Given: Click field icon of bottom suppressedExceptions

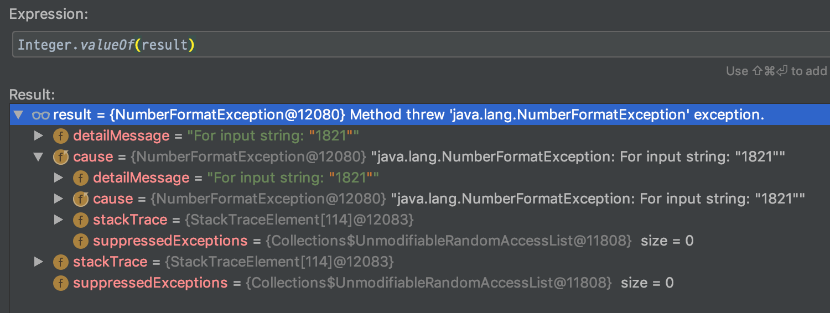Looking at the screenshot, I should 60,283.
